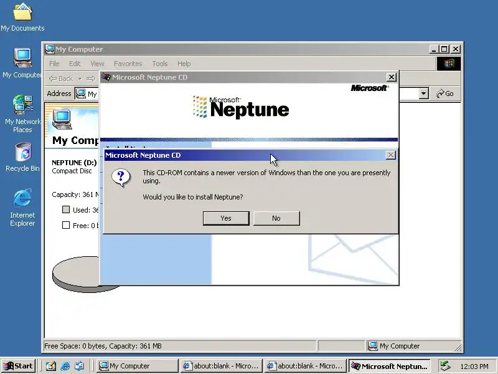The image size is (498, 374).
Task: Click the Windows logo throbber in My Computer
Action: [x=448, y=64]
